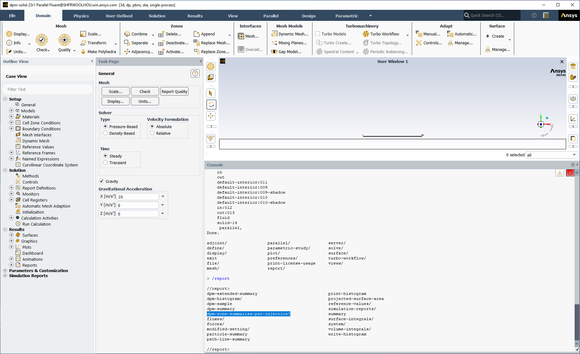Open the axes plot icon on right toolbar
Viewport: 580px width, 354px height.
pyautogui.click(x=573, y=119)
